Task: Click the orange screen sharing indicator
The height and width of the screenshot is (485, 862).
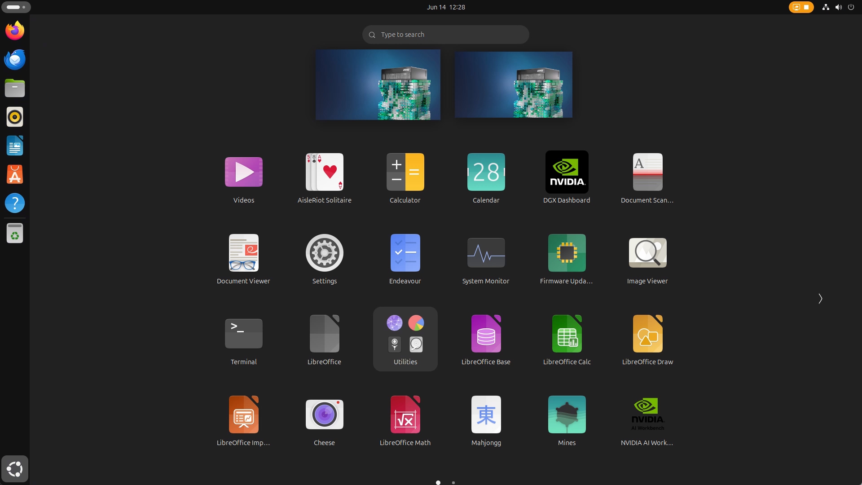Action: pyautogui.click(x=801, y=7)
